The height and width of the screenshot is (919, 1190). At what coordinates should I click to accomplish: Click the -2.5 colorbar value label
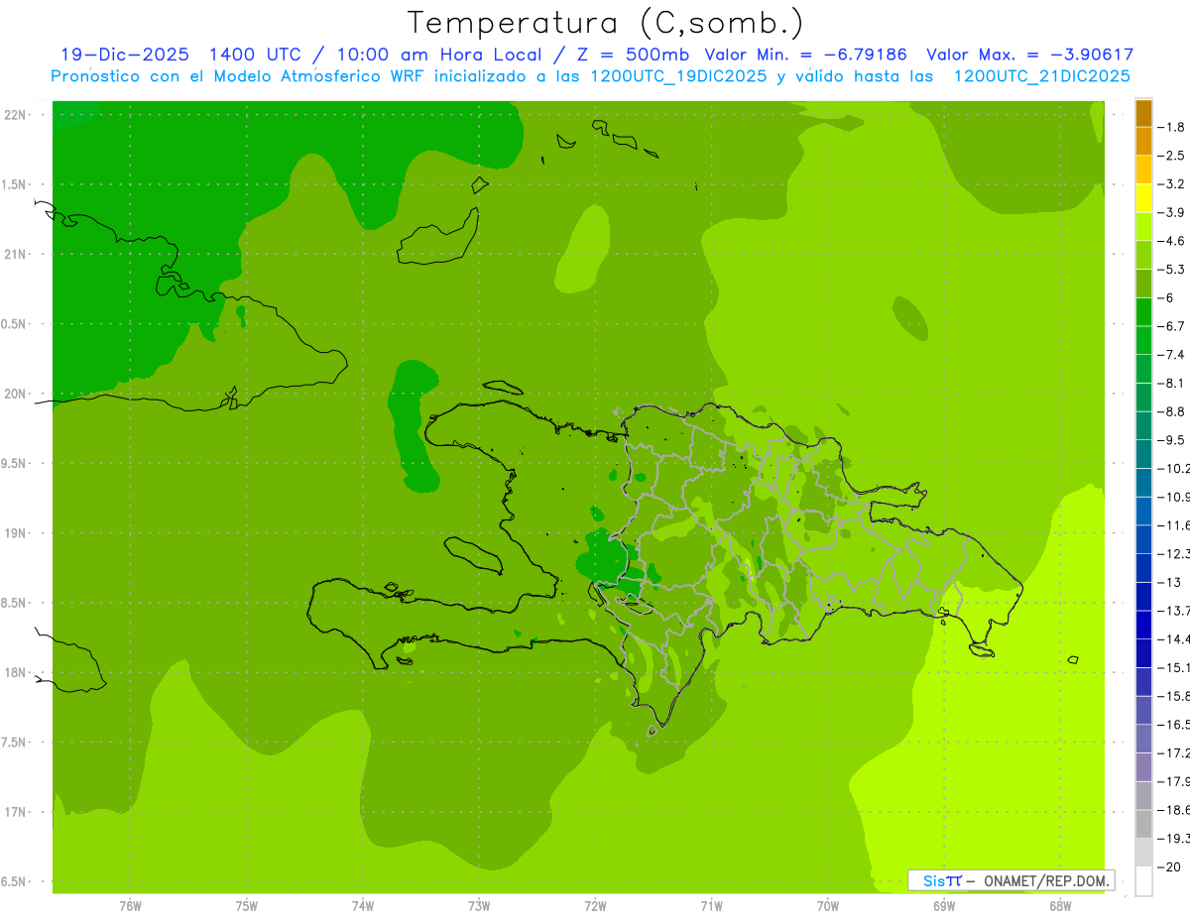(x=1172, y=156)
